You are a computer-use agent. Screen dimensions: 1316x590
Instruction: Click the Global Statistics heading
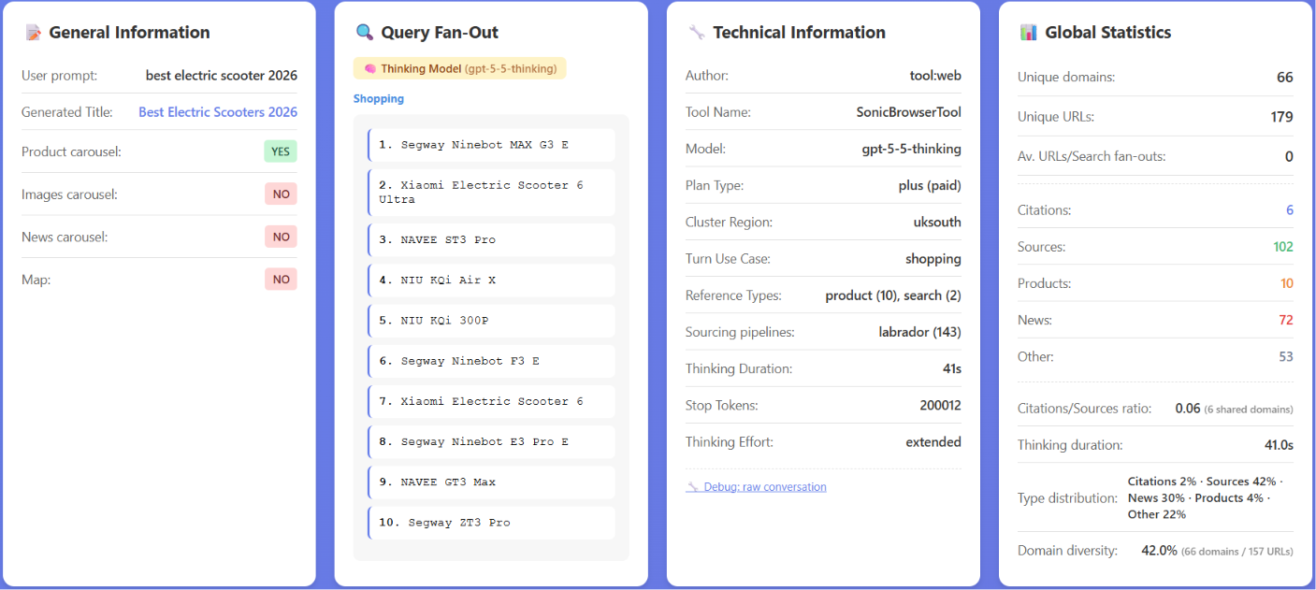(x=1107, y=33)
